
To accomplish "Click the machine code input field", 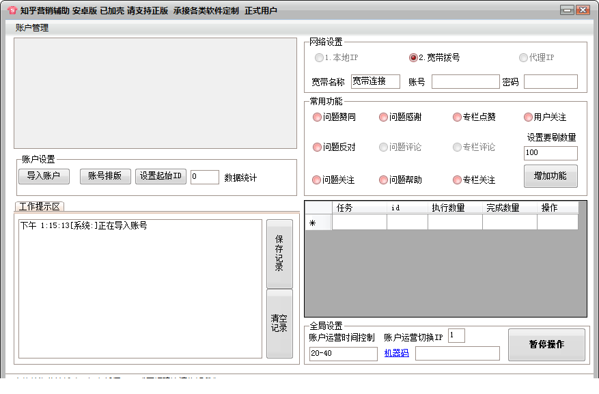I will pos(457,353).
